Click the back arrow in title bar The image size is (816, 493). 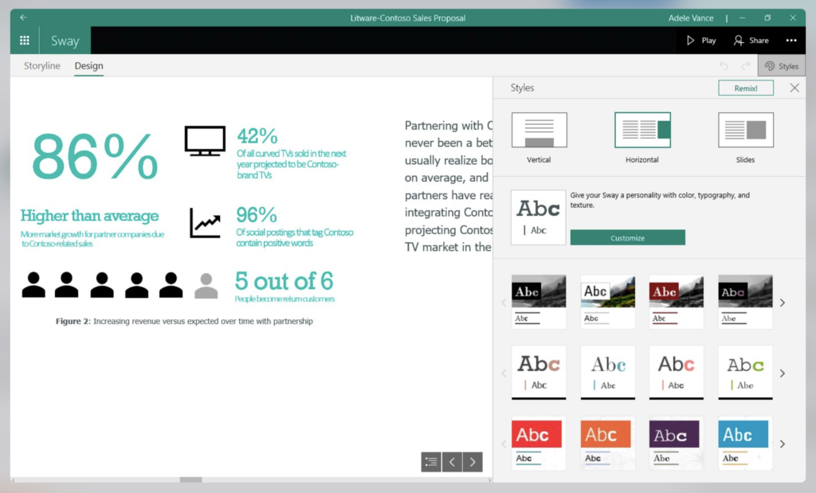pos(23,18)
